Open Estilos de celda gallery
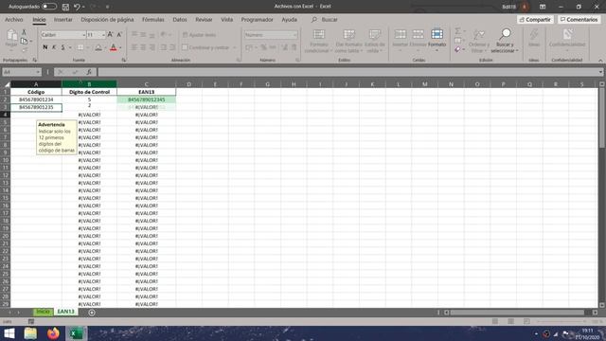The image size is (606, 341). [x=375, y=41]
